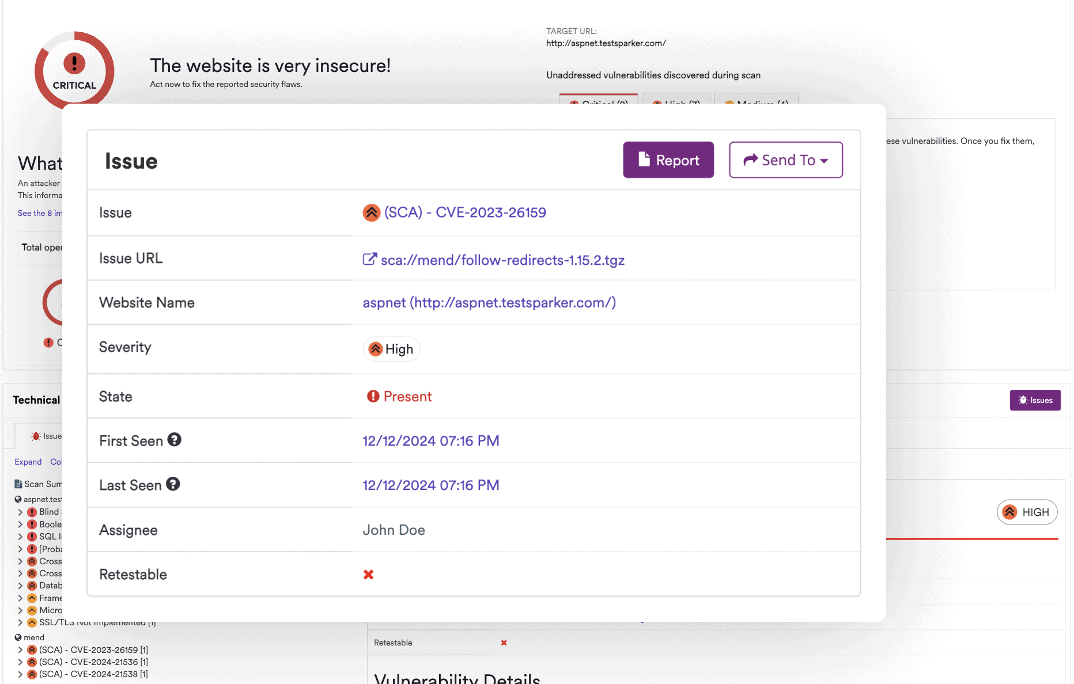Click the First Seen date 12/12/2024 07:16 PM
This screenshot has width=1074, height=684.
[430, 441]
